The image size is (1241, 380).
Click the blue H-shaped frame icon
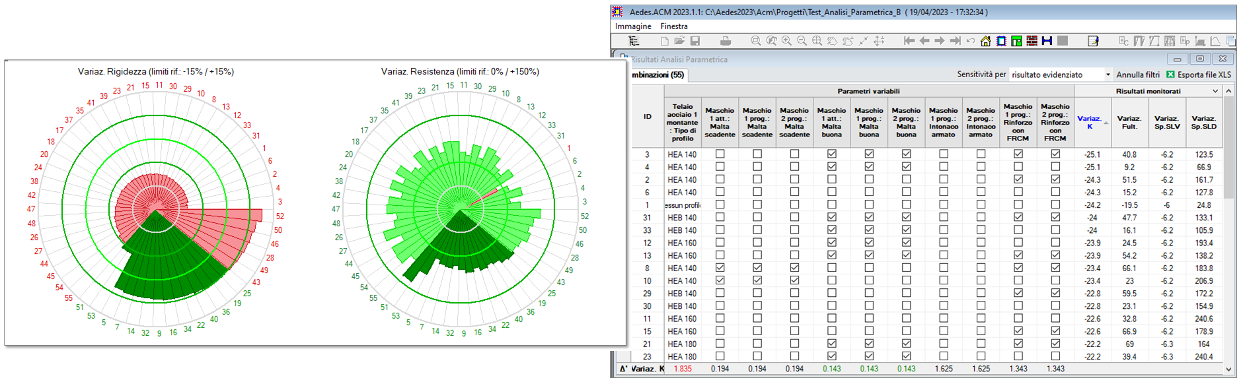point(1047,41)
